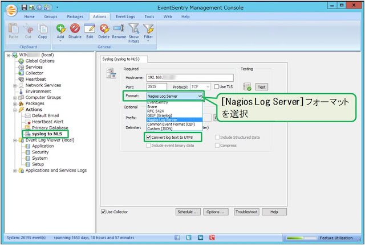Expand the Computer Groups node

coord(15,98)
